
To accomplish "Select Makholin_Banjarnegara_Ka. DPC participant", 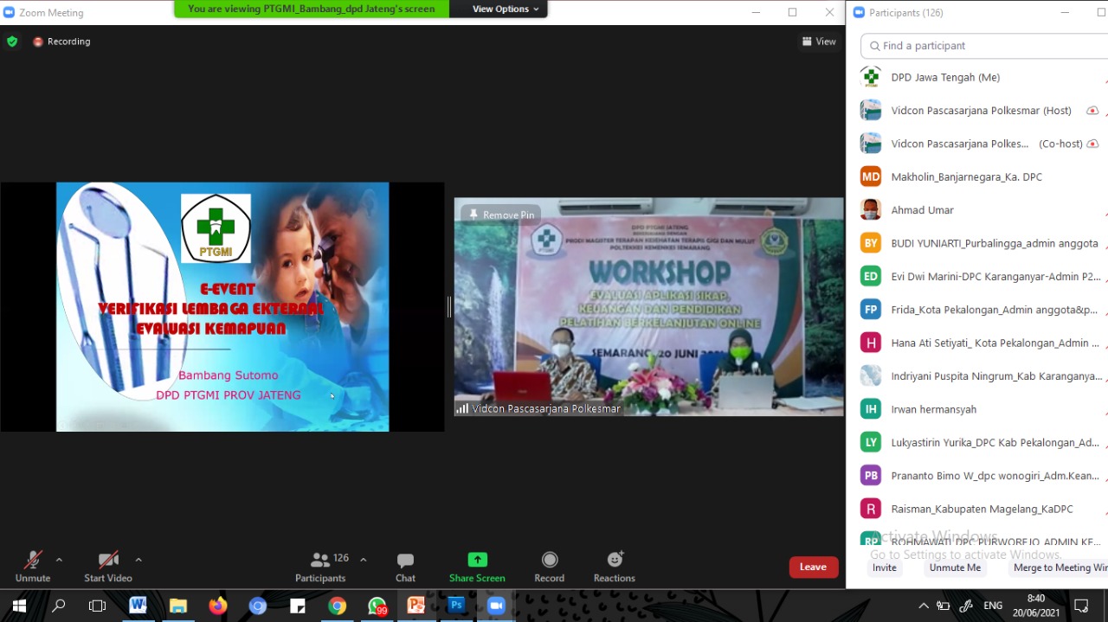I will click(x=978, y=176).
